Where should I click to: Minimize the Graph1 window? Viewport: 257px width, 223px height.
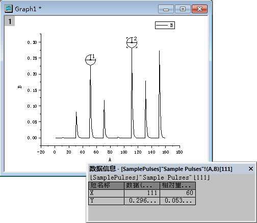(x=166, y=9)
